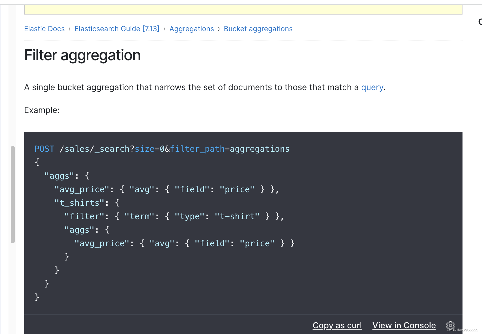Click the 'size' parameter in request URL
482x334 pixels.
145,149
